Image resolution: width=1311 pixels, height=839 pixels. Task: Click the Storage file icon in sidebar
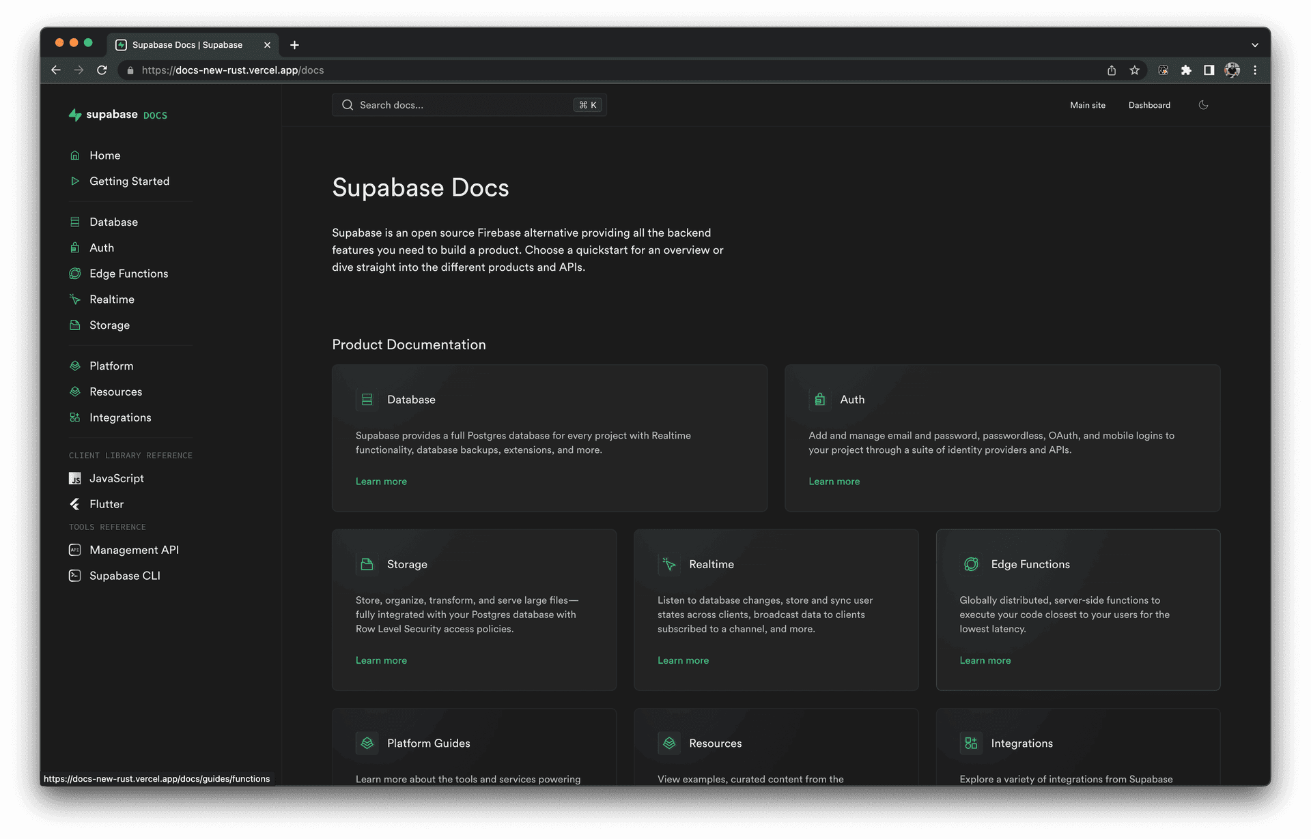click(75, 325)
